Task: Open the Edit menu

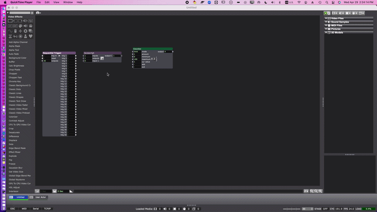Action: point(47,2)
